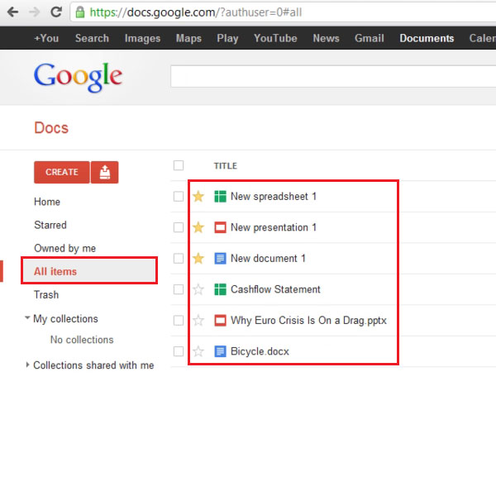Screen dimensions: 496x496
Task: Unstar New spreadsheet 1
Action: point(198,197)
